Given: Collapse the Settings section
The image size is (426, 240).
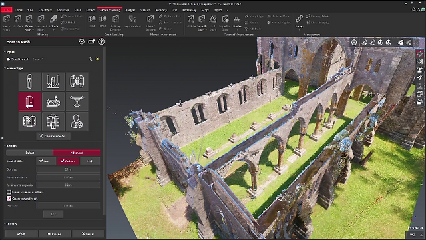Looking at the screenshot, I should (5, 146).
